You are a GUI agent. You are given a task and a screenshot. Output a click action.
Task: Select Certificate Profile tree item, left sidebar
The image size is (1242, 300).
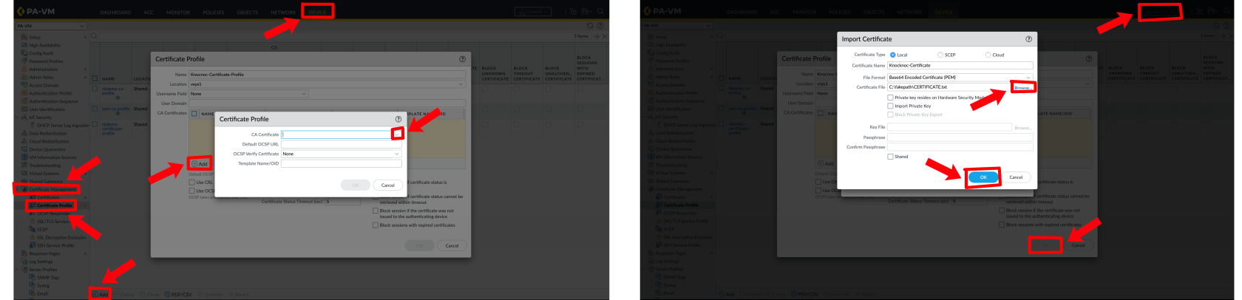click(x=55, y=205)
